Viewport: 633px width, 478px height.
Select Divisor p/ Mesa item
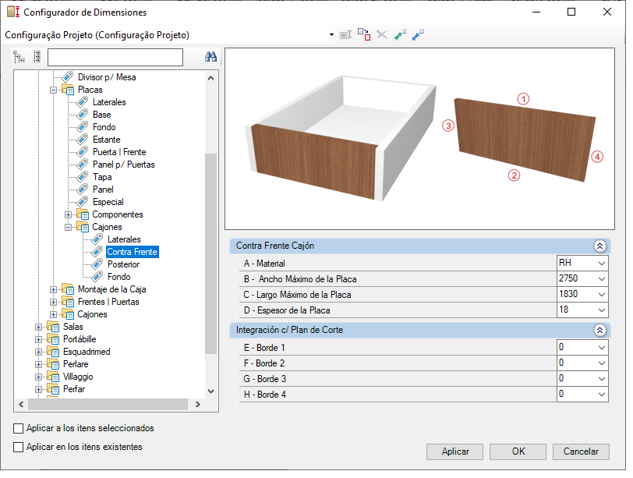pos(107,77)
